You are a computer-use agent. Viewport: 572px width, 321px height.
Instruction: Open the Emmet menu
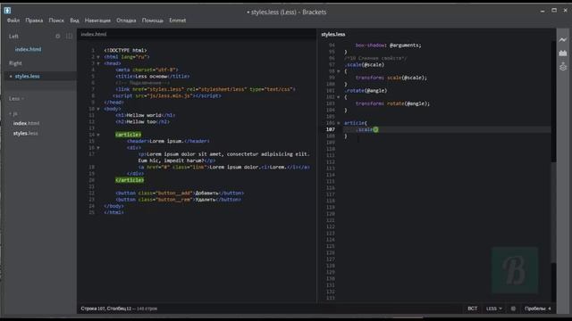coord(178,21)
